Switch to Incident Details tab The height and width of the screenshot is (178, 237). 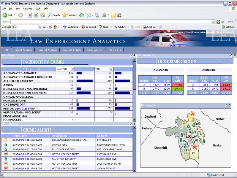[72, 50]
